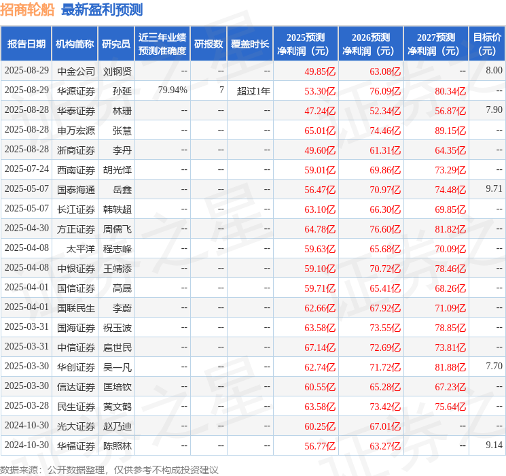Click the 2025-04-30 report date

coord(26,228)
